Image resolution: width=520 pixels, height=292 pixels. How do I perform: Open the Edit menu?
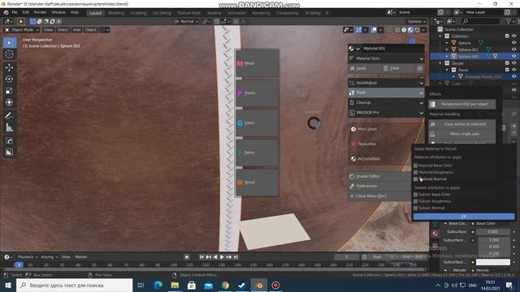[x=25, y=12]
